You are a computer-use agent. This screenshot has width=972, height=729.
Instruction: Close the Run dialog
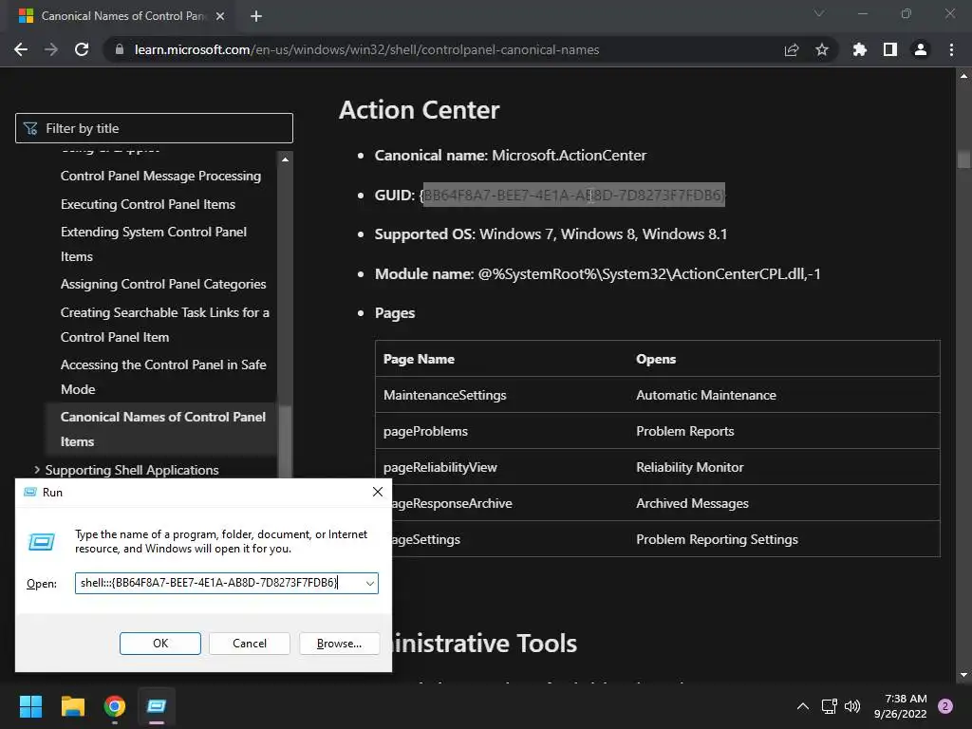(x=378, y=492)
